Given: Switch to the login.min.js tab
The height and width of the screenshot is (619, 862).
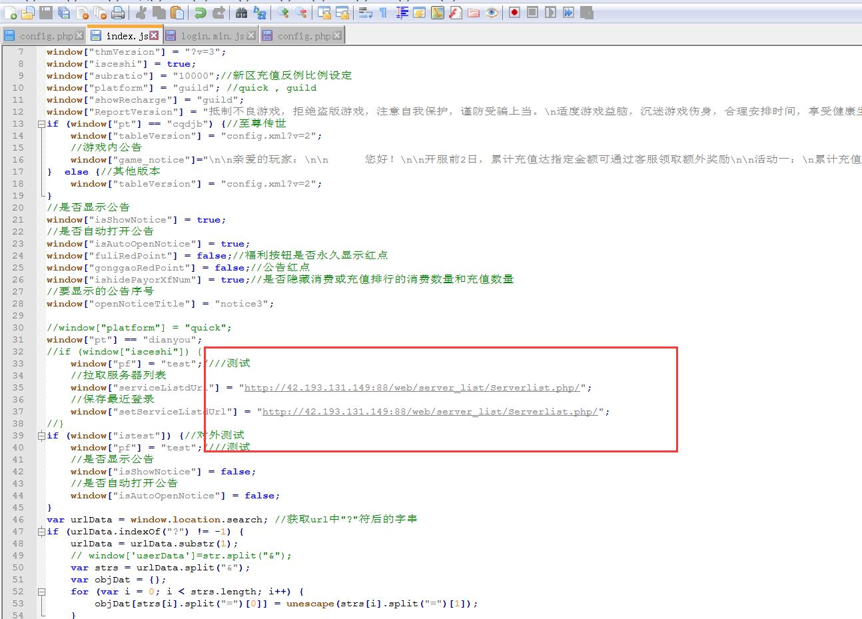Looking at the screenshot, I should pos(212,36).
